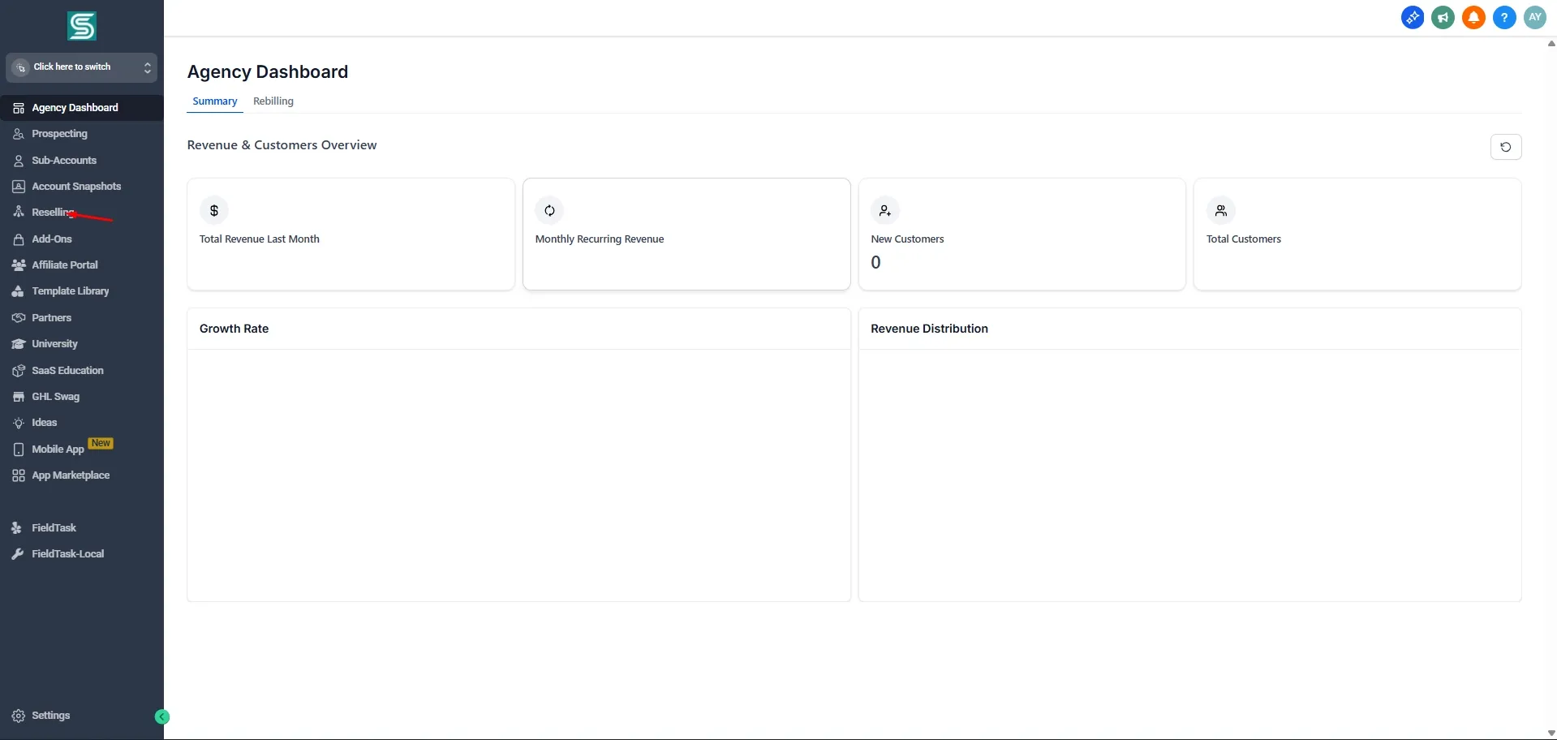This screenshot has width=1557, height=740.
Task: Open Account Snapshots label
Action: point(76,187)
